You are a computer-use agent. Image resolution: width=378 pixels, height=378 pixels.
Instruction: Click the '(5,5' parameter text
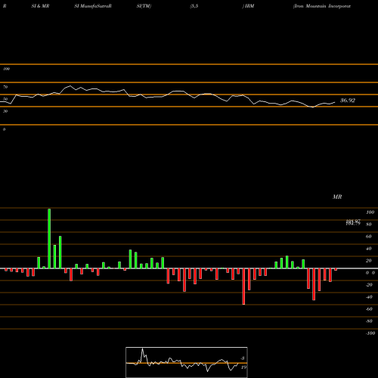194,6
